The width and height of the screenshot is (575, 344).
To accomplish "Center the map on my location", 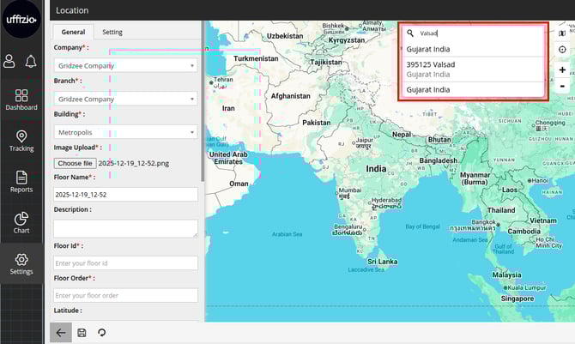I will click(562, 50).
